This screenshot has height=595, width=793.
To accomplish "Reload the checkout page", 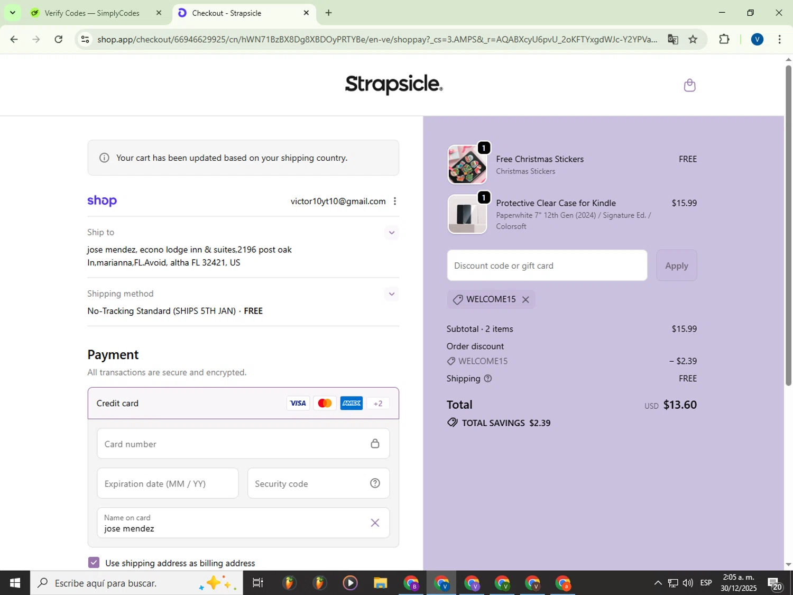I will pos(59,39).
